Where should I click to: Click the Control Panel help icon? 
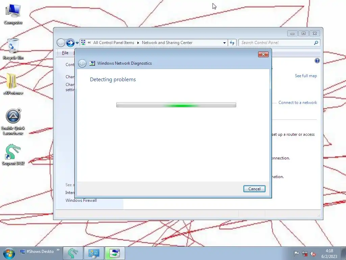(317, 61)
